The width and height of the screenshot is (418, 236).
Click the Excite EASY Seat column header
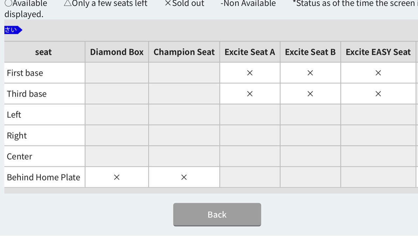(378, 52)
